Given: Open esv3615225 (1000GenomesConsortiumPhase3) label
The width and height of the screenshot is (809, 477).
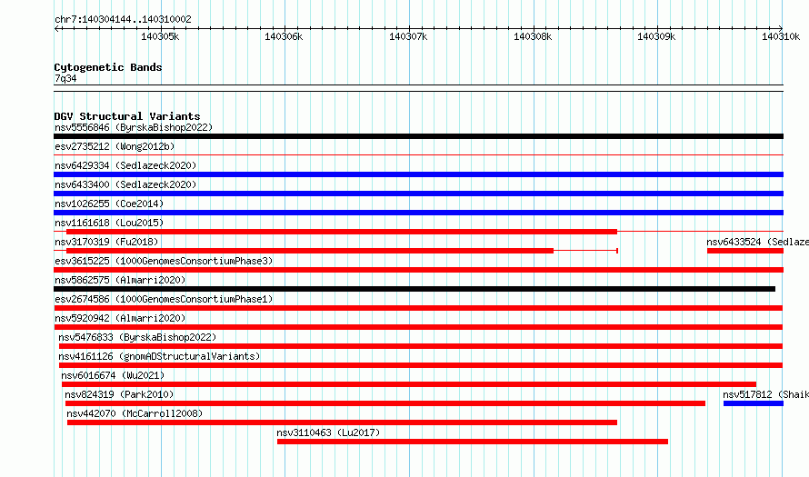Looking at the screenshot, I should point(164,261).
